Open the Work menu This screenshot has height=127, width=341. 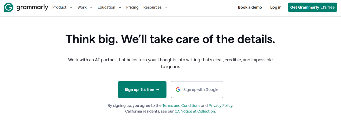[85, 8]
